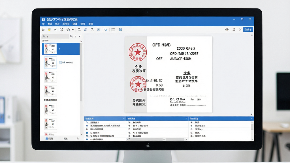The image size is (290, 163).
Task: Click the back arrow in the toolbar
Action: [43, 29]
